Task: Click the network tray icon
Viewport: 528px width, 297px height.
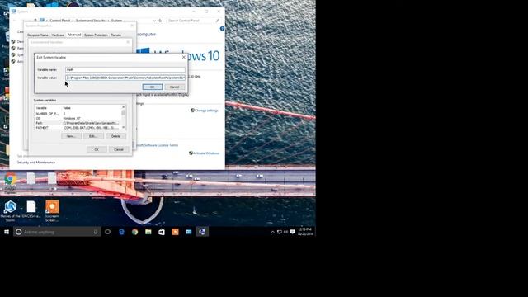Action: click(x=279, y=232)
